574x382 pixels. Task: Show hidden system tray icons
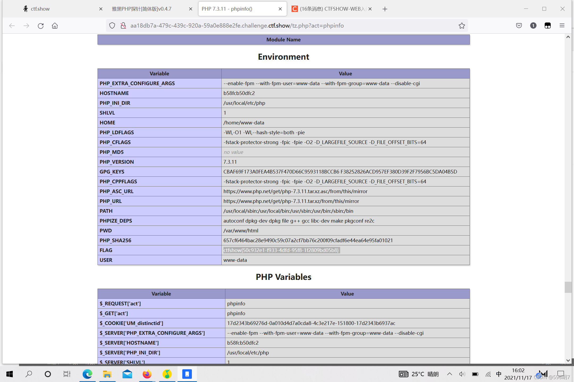coord(450,374)
